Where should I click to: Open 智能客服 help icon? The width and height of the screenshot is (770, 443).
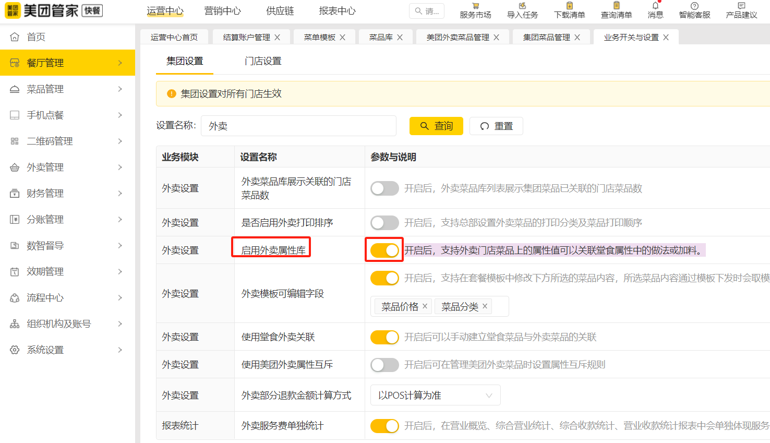pyautogui.click(x=694, y=6)
